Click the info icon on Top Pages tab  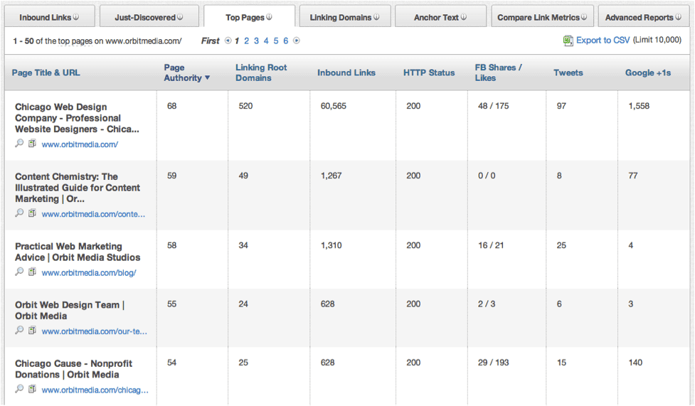tap(269, 17)
